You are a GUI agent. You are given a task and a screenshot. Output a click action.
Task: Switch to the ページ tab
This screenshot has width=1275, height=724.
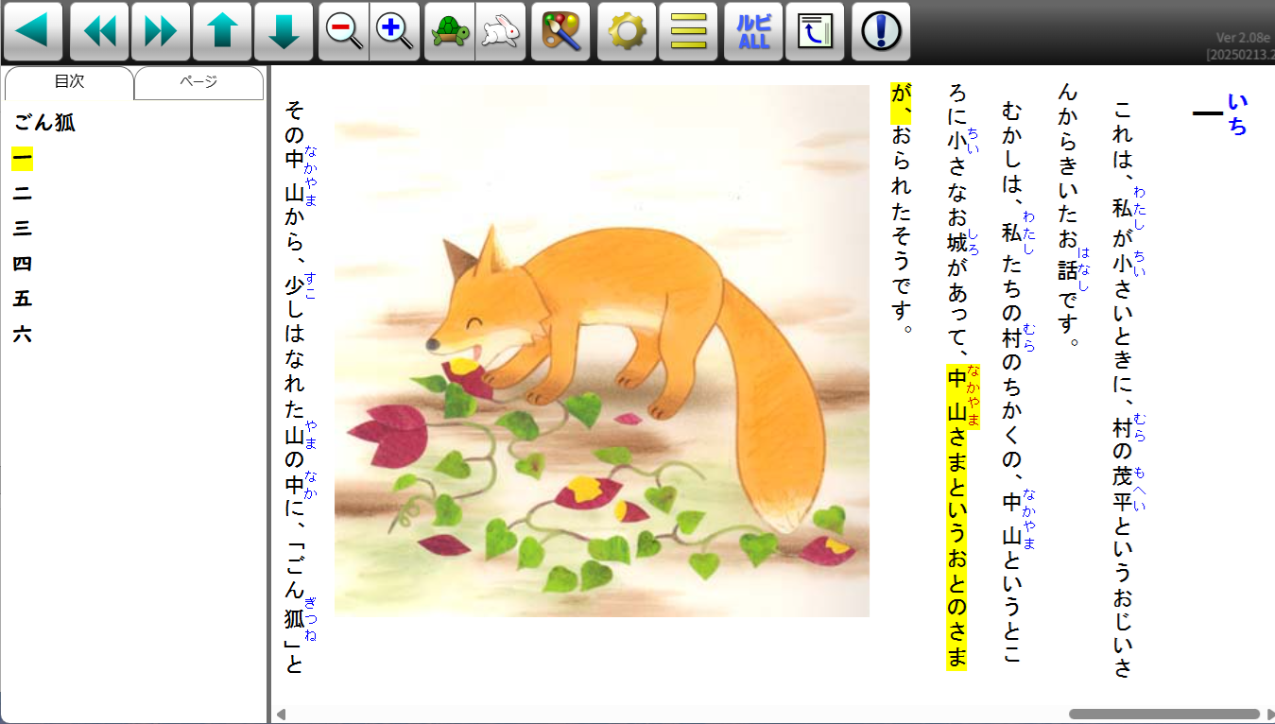[x=198, y=82]
